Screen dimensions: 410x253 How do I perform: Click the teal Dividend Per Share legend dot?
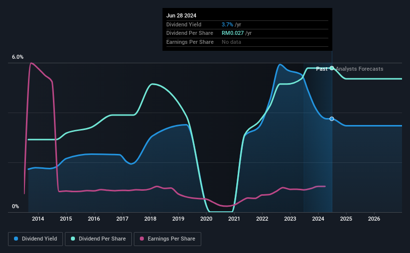(73, 239)
